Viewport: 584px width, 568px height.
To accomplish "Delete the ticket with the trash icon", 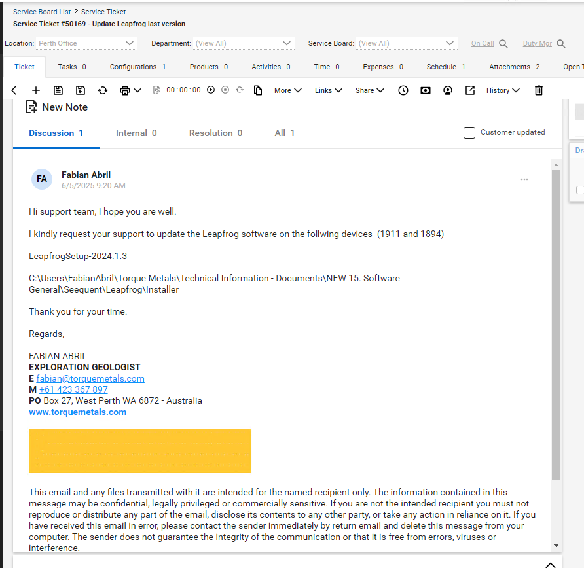I will coord(539,90).
